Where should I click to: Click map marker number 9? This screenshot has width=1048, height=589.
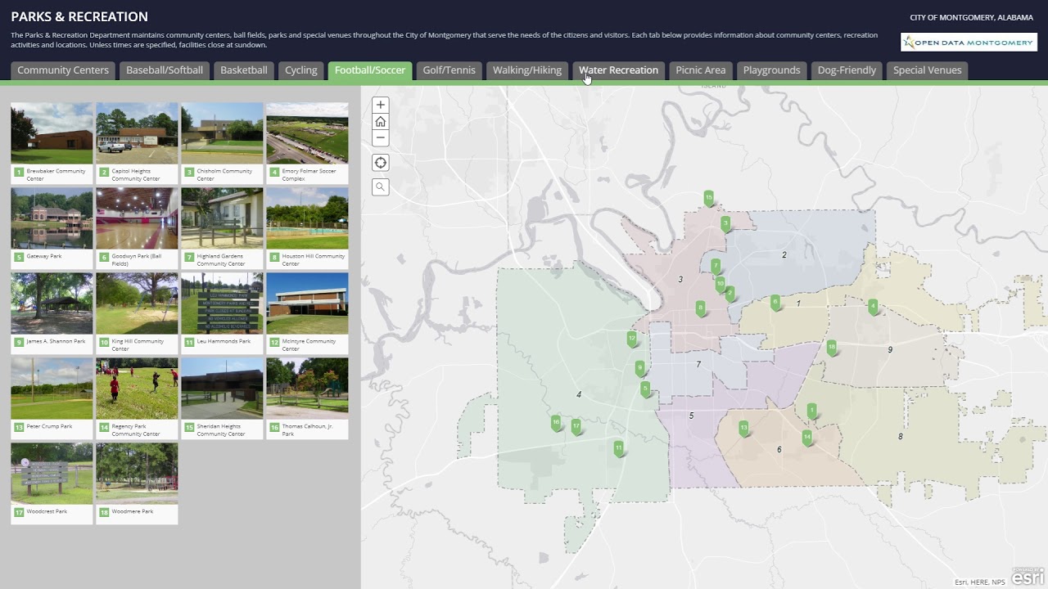(x=640, y=369)
